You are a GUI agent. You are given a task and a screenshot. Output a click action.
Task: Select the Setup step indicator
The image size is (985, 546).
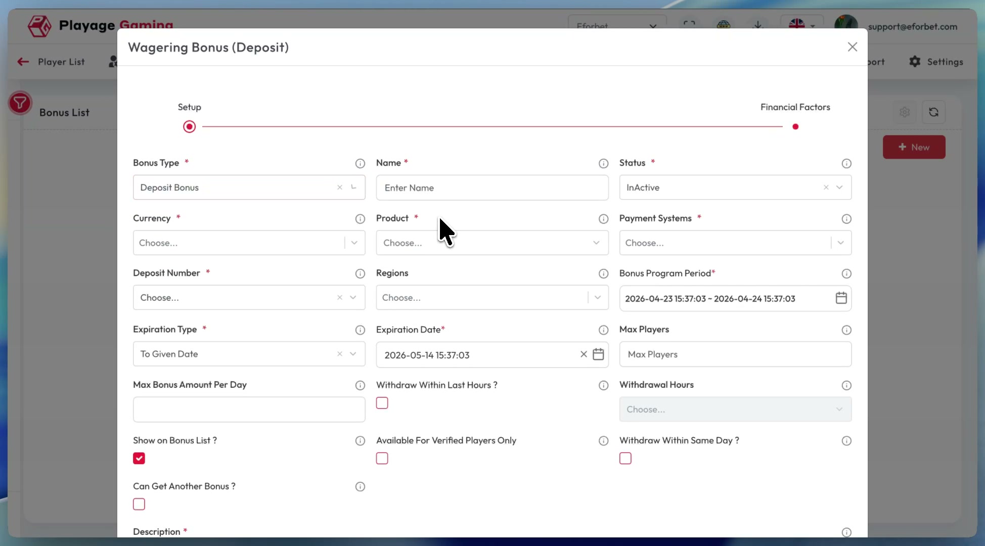tap(189, 126)
